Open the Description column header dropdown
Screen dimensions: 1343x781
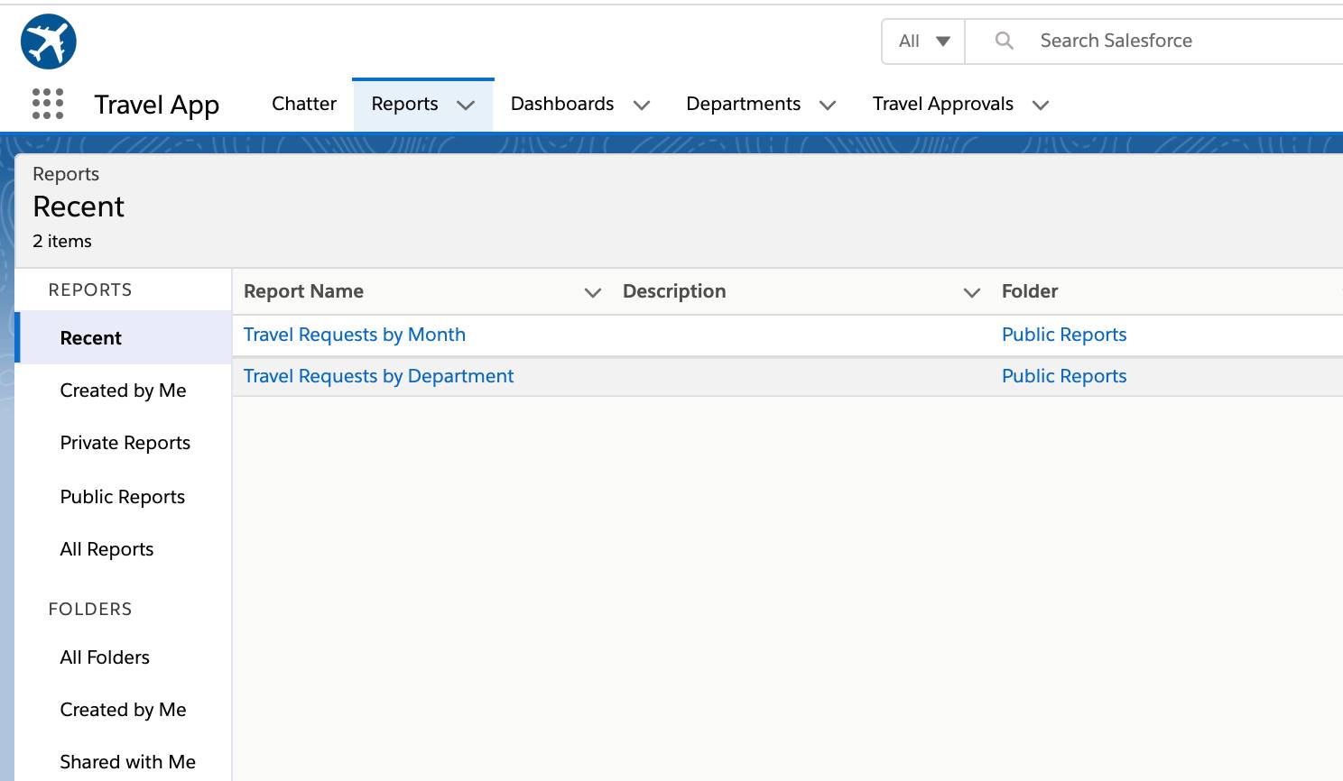(972, 292)
